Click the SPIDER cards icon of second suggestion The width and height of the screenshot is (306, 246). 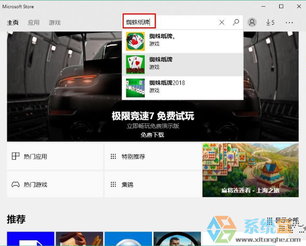click(x=135, y=64)
